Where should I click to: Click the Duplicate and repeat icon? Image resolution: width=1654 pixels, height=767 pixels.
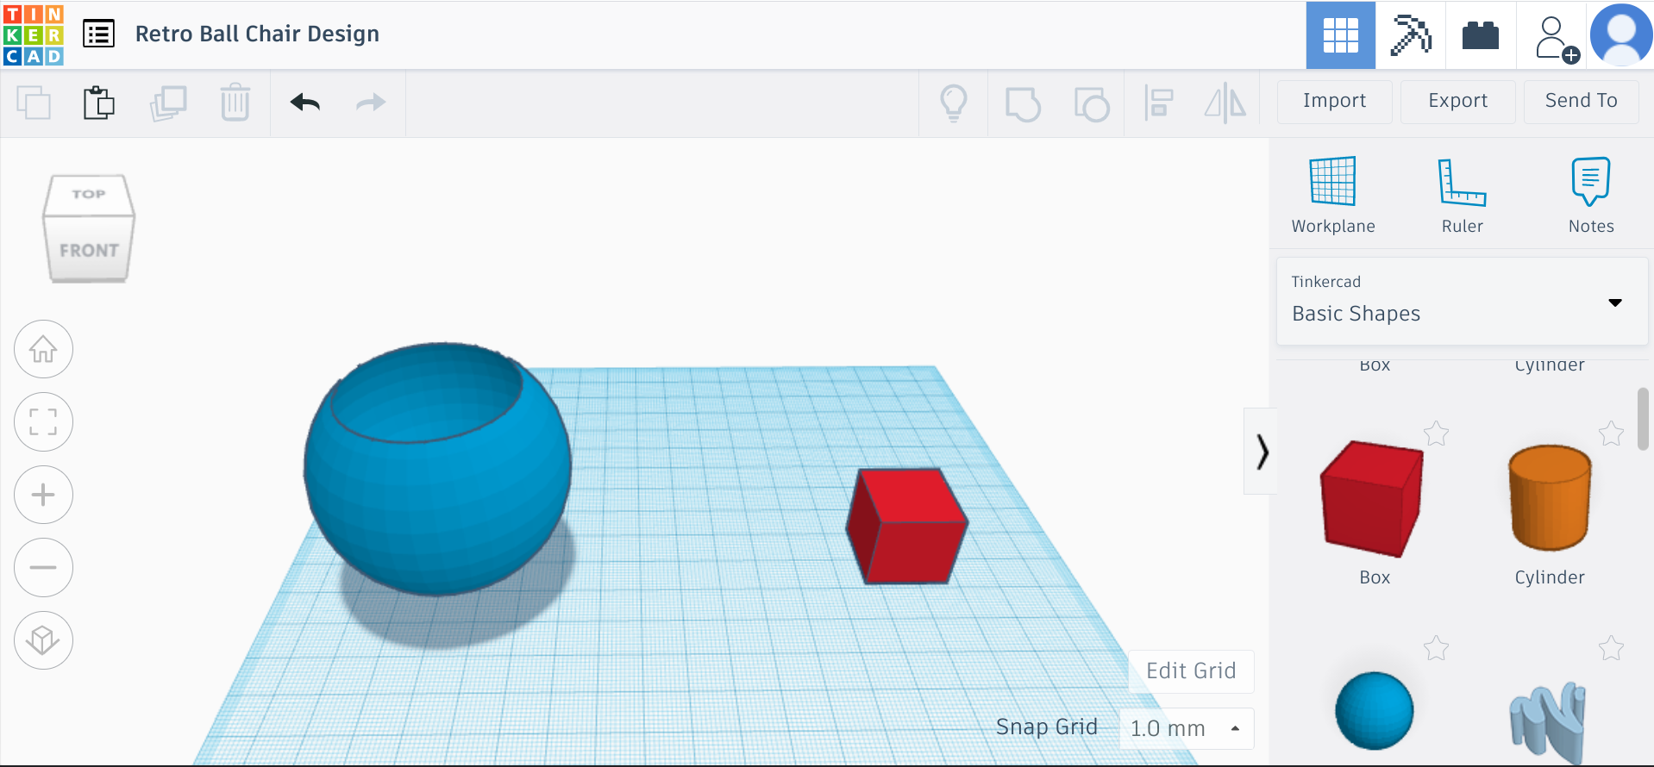(168, 103)
